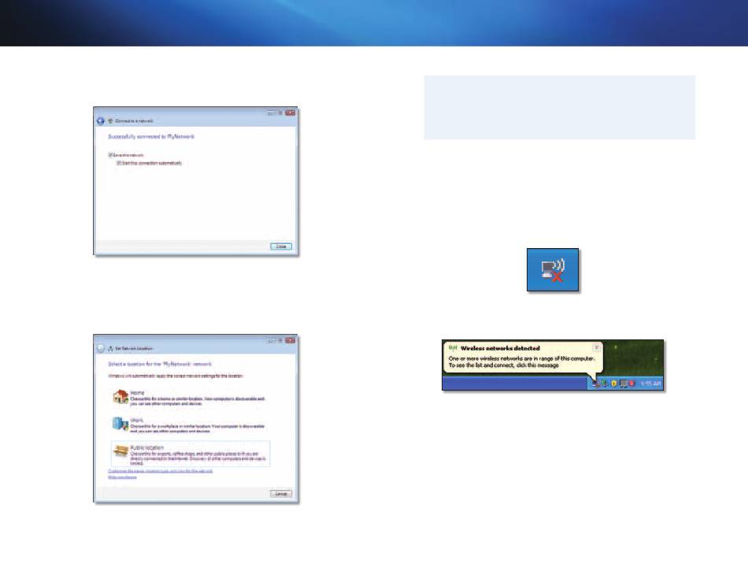Screen dimensions: 748x578
Task: Click the Public location park bench icon
Action: point(118,452)
